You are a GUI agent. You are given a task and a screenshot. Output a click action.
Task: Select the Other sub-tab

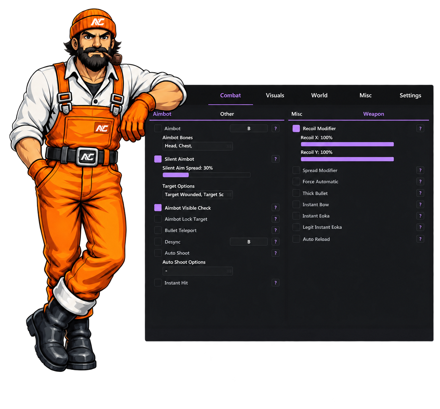tap(227, 114)
